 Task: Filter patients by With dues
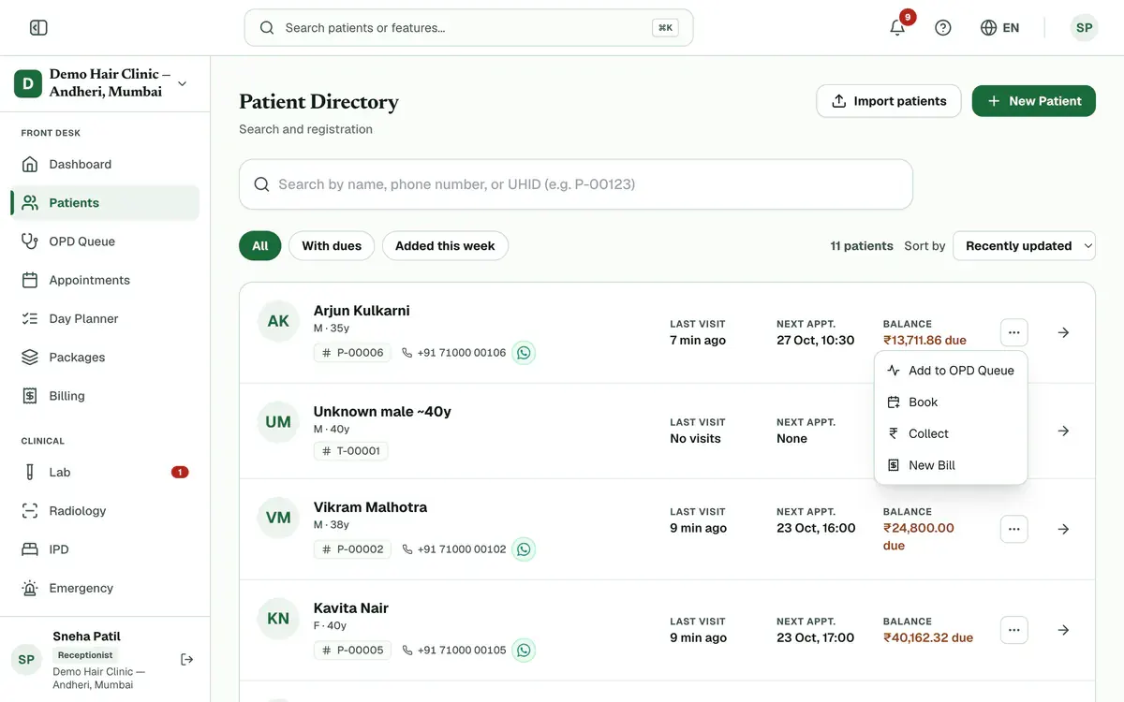pos(332,246)
